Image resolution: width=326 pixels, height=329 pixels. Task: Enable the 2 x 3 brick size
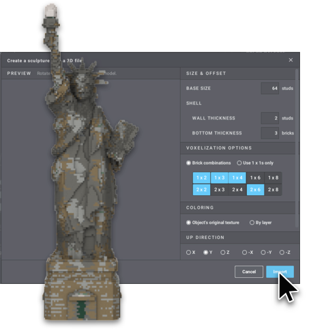pos(220,190)
